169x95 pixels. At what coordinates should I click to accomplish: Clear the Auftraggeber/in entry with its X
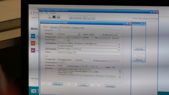[119, 45]
